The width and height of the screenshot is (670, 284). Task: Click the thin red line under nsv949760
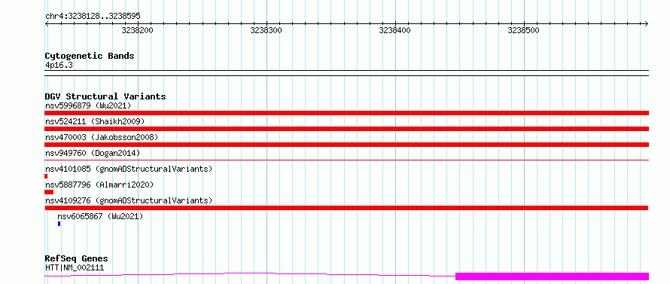pos(346,160)
